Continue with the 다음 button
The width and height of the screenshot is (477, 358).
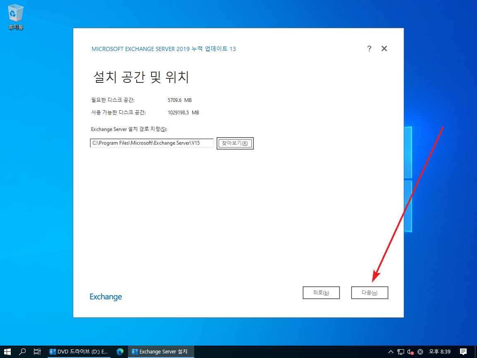click(370, 293)
